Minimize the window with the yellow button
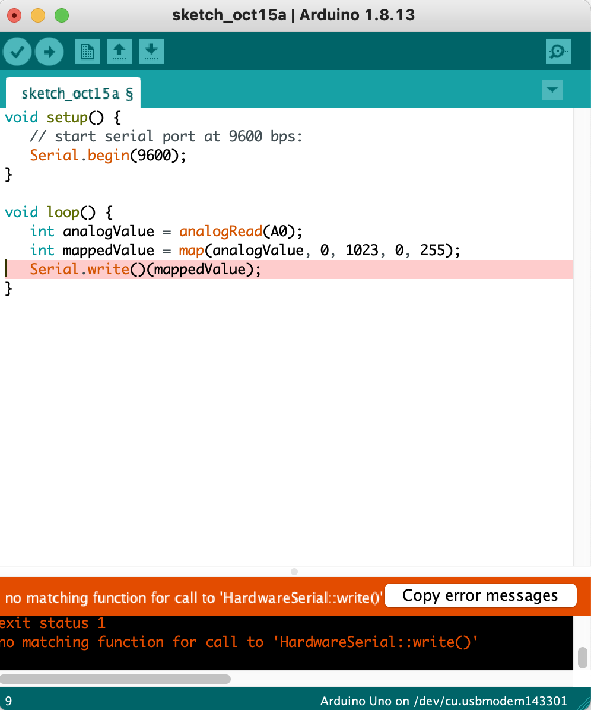This screenshot has width=591, height=710. tap(38, 15)
